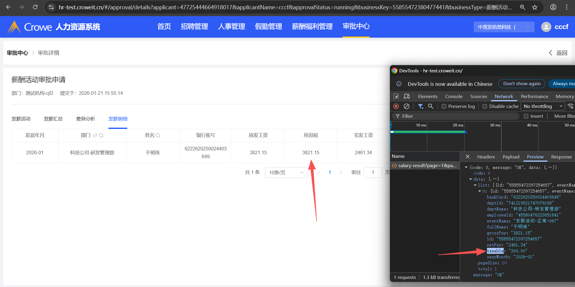Open the No throttling dropdown
The width and height of the screenshot is (575, 287).
543,106
